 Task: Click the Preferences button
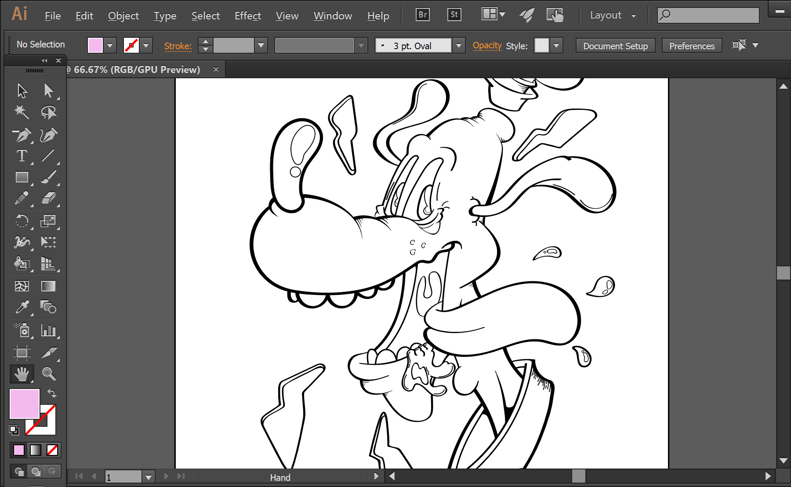click(692, 46)
